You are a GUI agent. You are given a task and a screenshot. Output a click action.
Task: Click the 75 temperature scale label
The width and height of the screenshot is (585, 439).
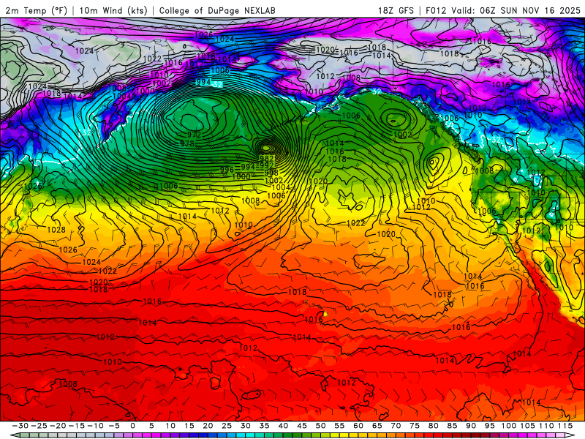pyautogui.click(x=415, y=426)
